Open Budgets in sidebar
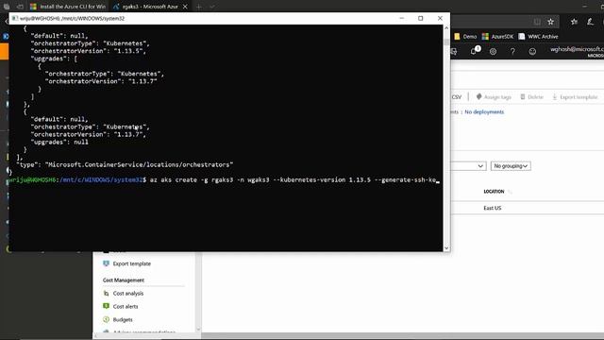 pyautogui.click(x=123, y=319)
